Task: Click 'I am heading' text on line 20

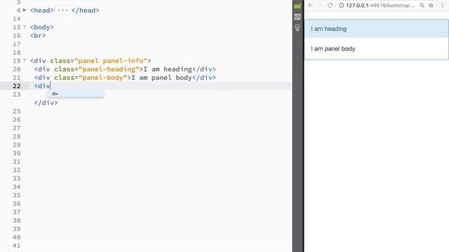Action: pos(168,69)
